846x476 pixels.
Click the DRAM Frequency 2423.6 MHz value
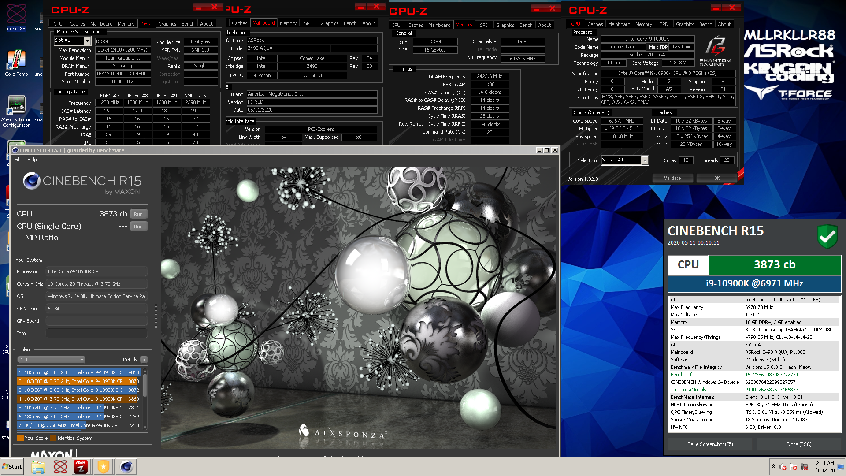490,77
